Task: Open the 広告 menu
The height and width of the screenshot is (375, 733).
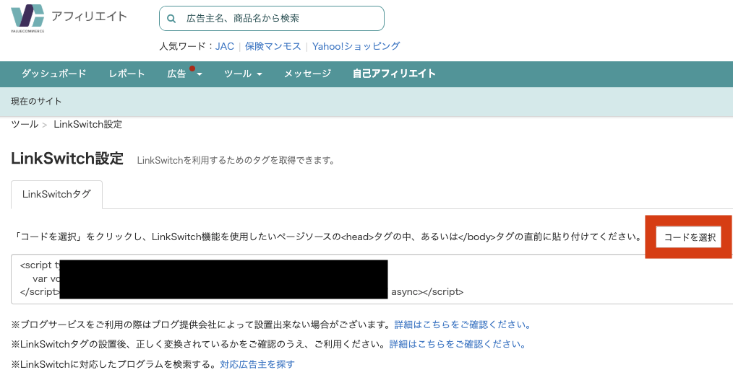Action: pos(176,74)
